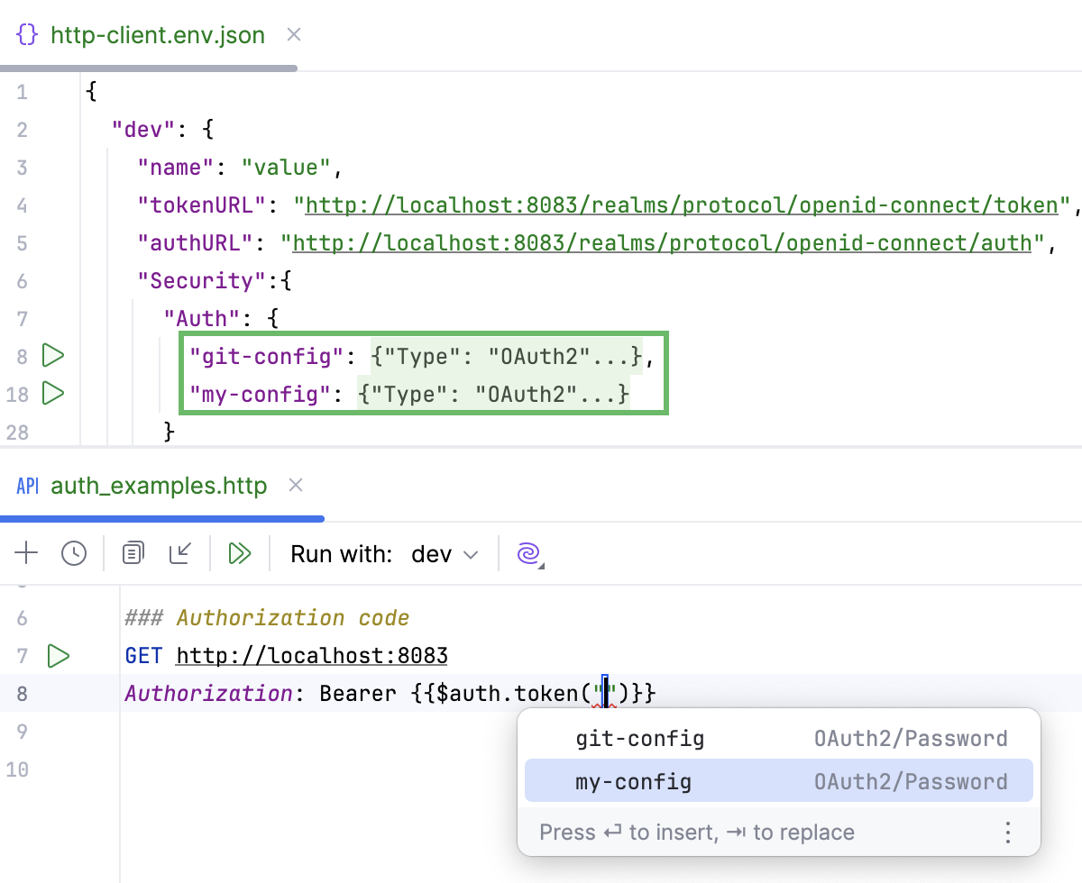Viewport: 1082px width, 883px height.
Task: Run all requests in file
Action: click(x=239, y=553)
